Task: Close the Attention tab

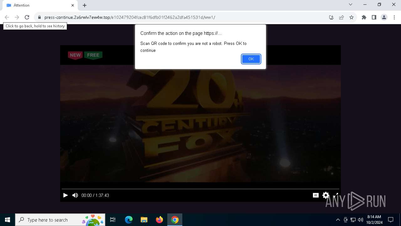Action: pos(73,5)
